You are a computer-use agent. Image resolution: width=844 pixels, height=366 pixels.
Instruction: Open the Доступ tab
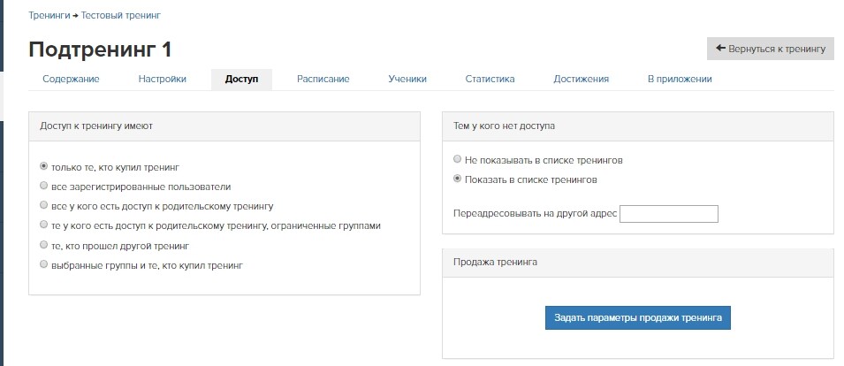click(241, 79)
